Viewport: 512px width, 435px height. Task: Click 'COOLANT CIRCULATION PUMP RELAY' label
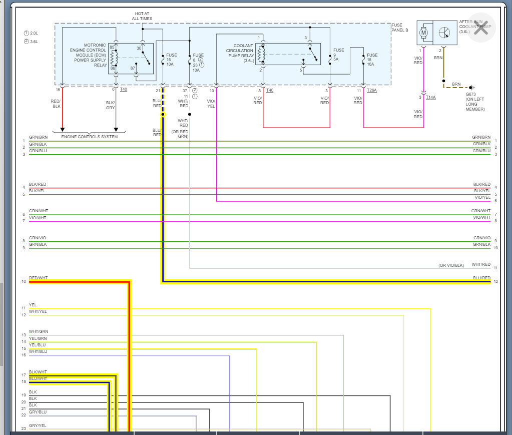tap(240, 53)
